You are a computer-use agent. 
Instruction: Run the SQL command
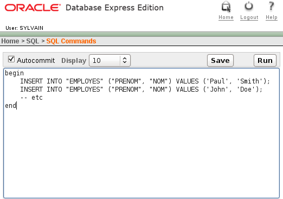[x=265, y=60]
